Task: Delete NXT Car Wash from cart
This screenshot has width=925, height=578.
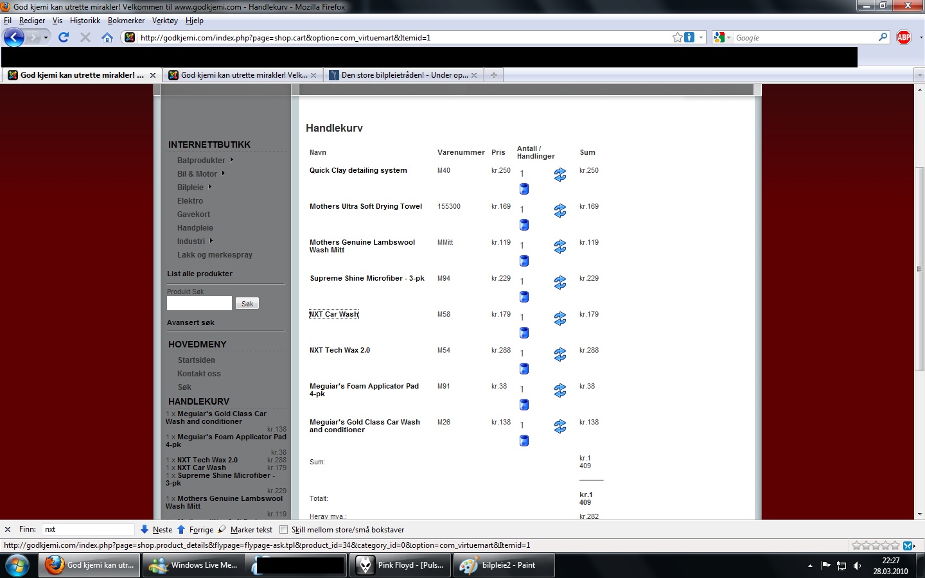Action: [524, 333]
